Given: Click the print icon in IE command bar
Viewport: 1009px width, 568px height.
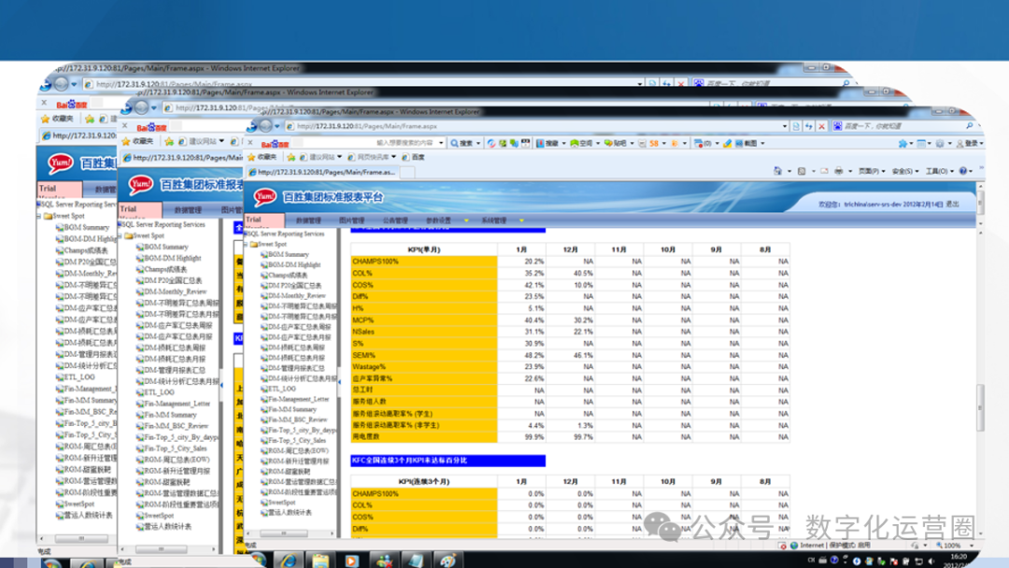Looking at the screenshot, I should (x=838, y=171).
